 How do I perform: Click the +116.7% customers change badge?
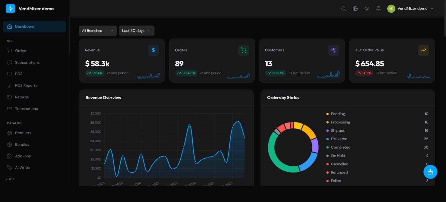click(276, 73)
